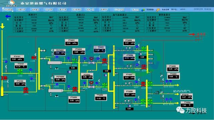This screenshot has height=120, width=214.
Task: Click the 系统注销 link text
Action: point(165,10)
